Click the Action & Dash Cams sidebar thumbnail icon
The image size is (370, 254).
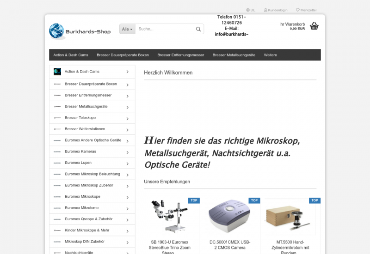click(57, 72)
